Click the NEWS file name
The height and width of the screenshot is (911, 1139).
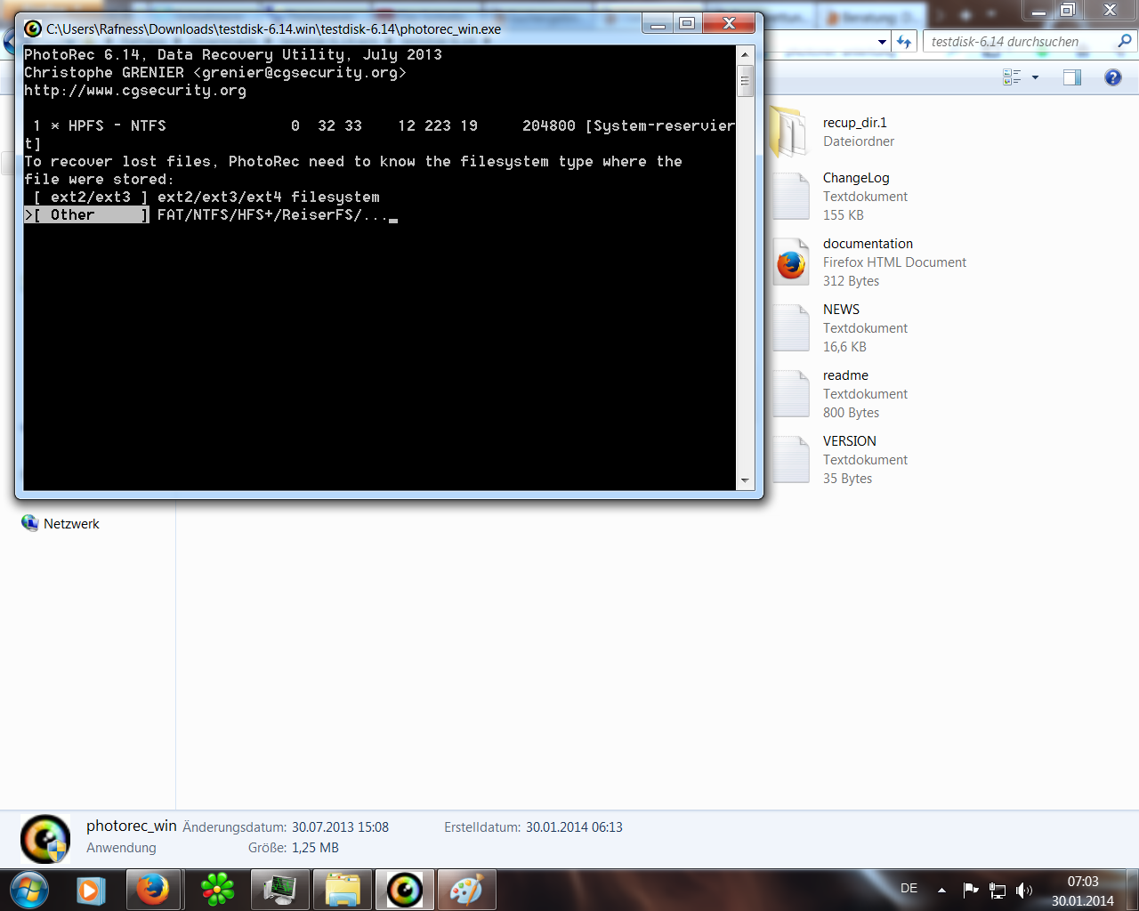841,310
